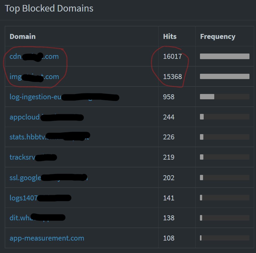Click the Hits column header
256x253 pixels.
coord(170,36)
